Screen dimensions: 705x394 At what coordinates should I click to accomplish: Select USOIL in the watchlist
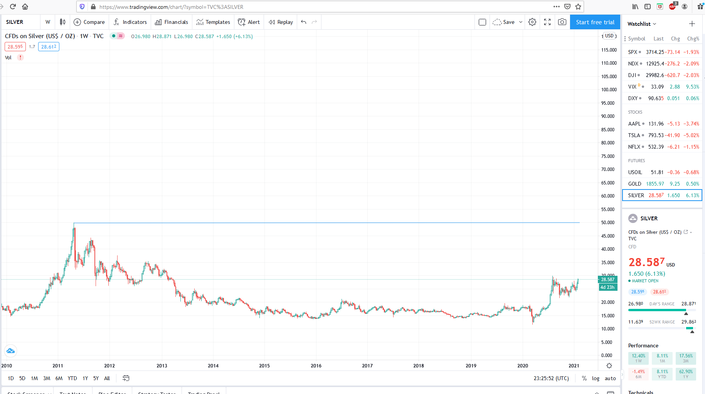[x=662, y=172]
